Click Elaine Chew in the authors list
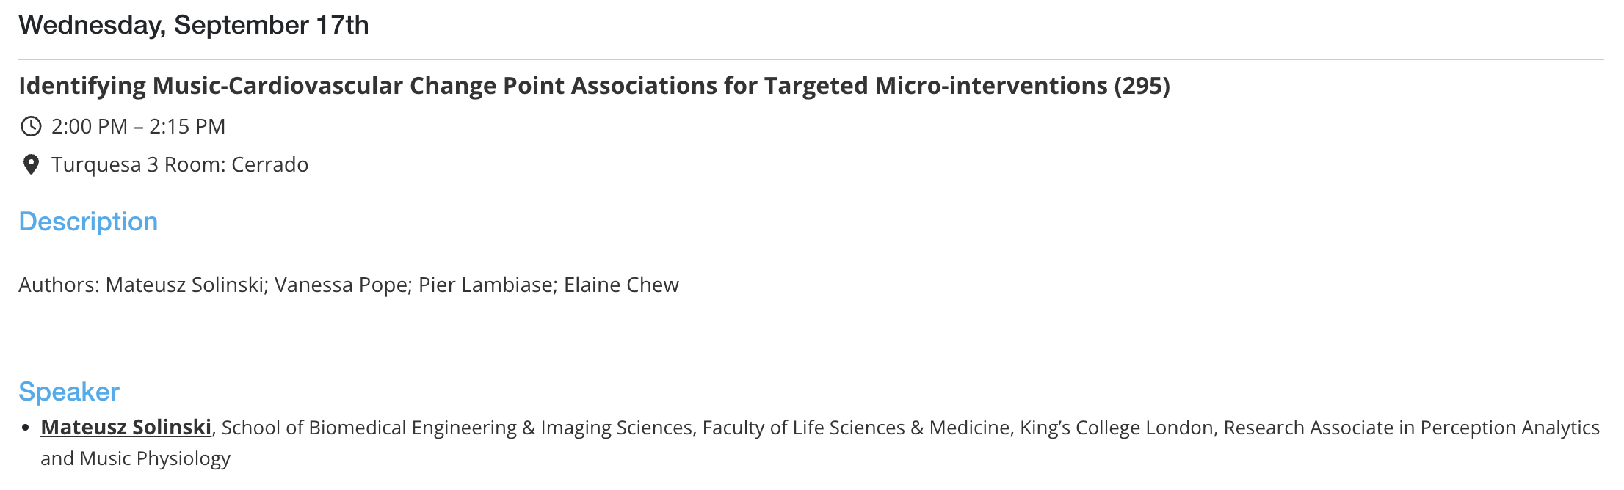 (621, 285)
